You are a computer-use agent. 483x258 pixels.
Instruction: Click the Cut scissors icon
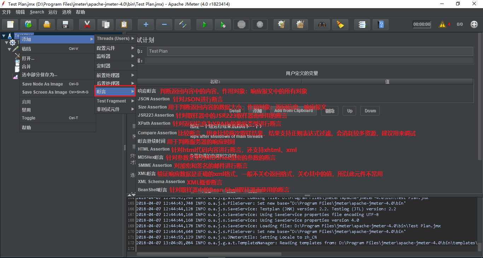(x=87, y=24)
